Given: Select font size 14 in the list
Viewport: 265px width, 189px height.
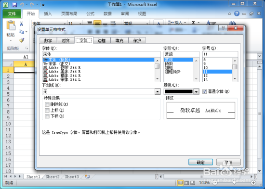Looking at the screenshot, I should (217, 79).
